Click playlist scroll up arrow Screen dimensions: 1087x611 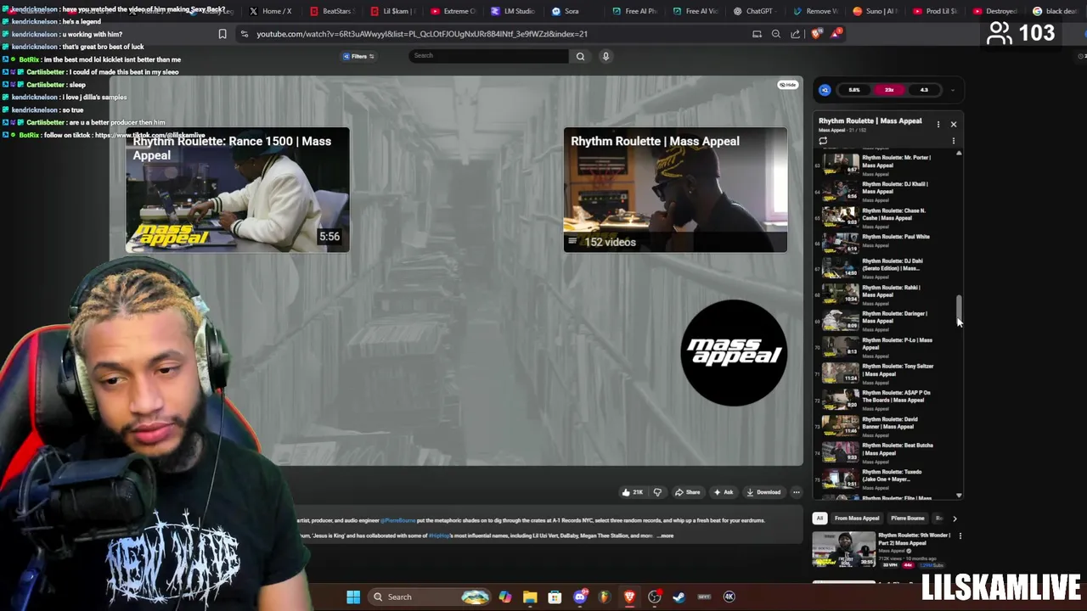[960, 153]
